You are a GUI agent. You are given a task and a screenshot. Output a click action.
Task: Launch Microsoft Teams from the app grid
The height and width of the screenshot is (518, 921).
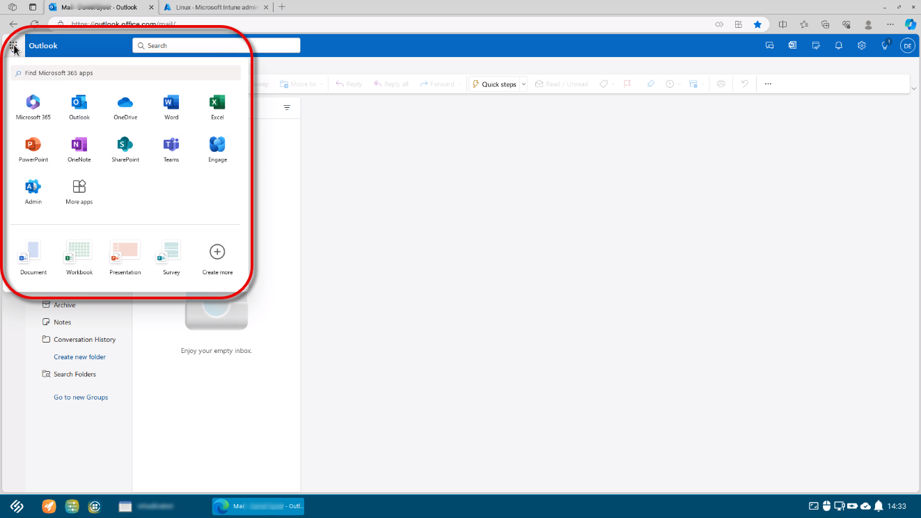[x=171, y=145]
